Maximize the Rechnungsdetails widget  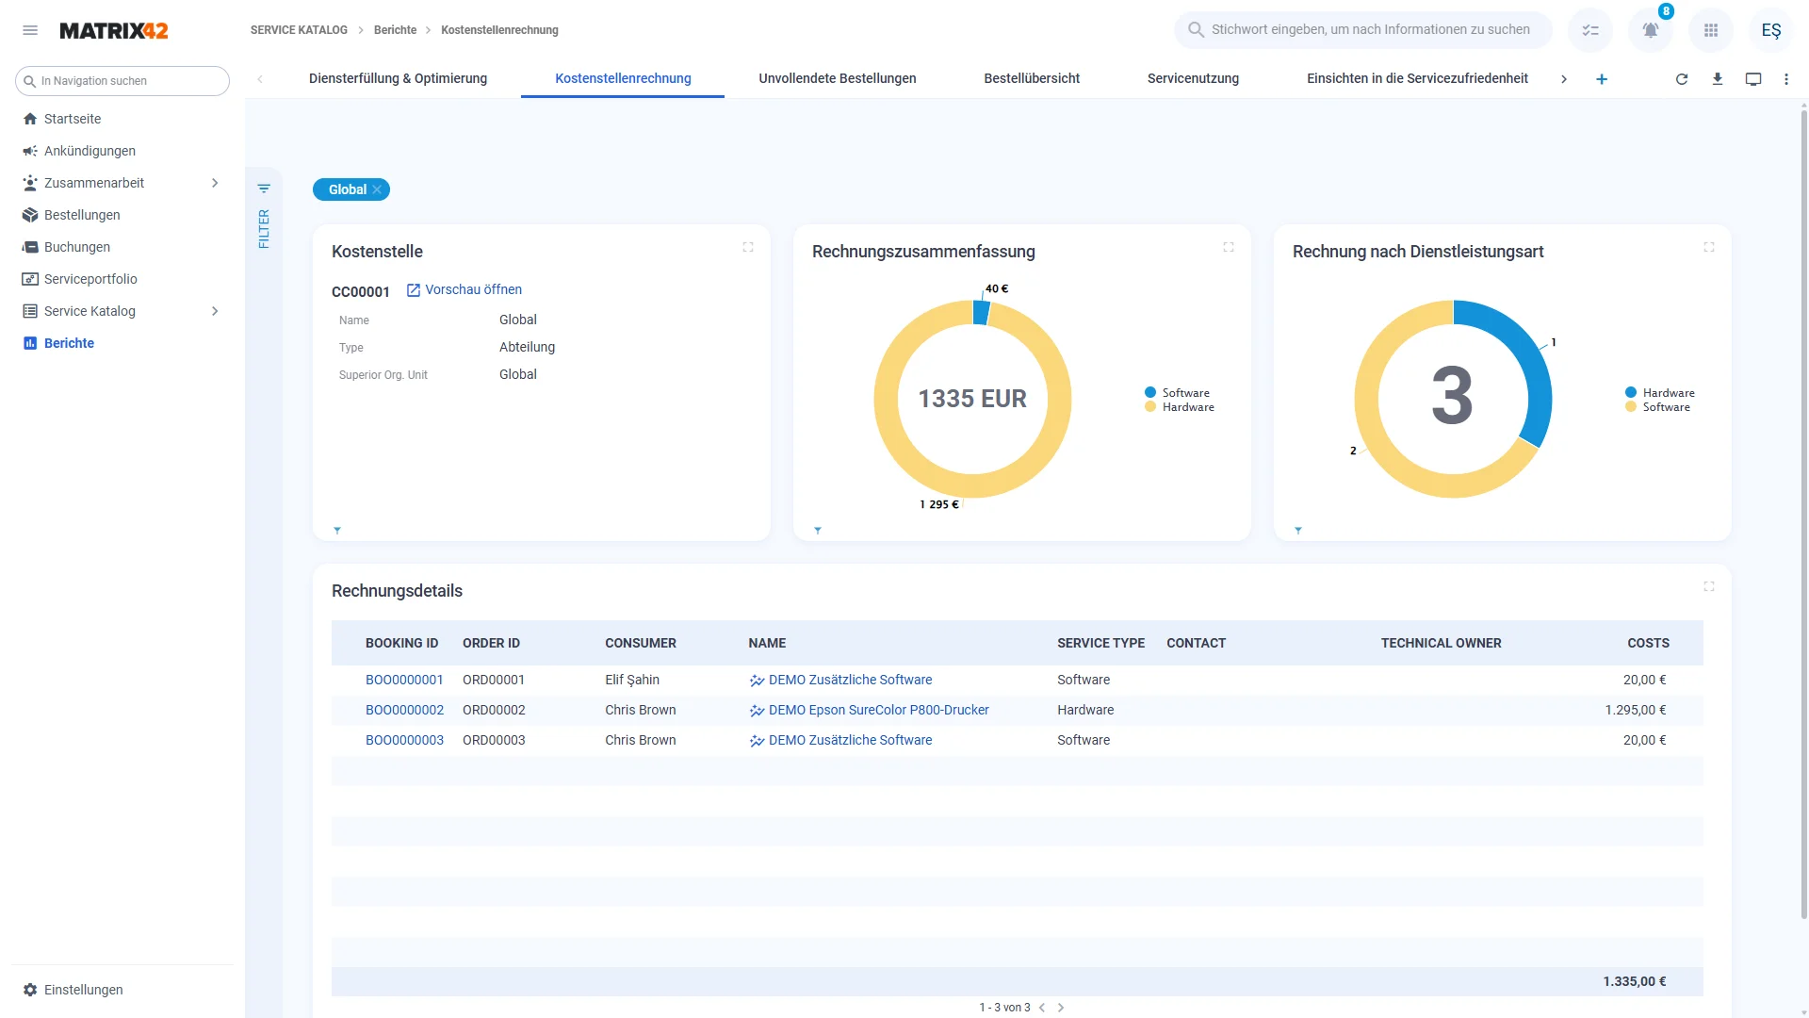[x=1709, y=586]
